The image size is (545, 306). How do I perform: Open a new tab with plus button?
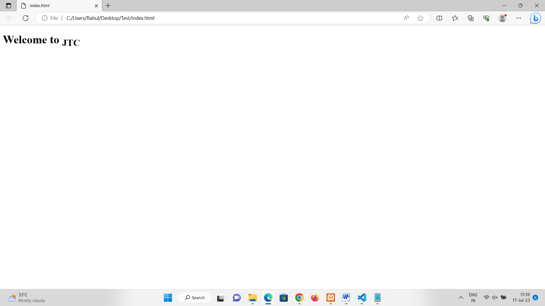(108, 6)
